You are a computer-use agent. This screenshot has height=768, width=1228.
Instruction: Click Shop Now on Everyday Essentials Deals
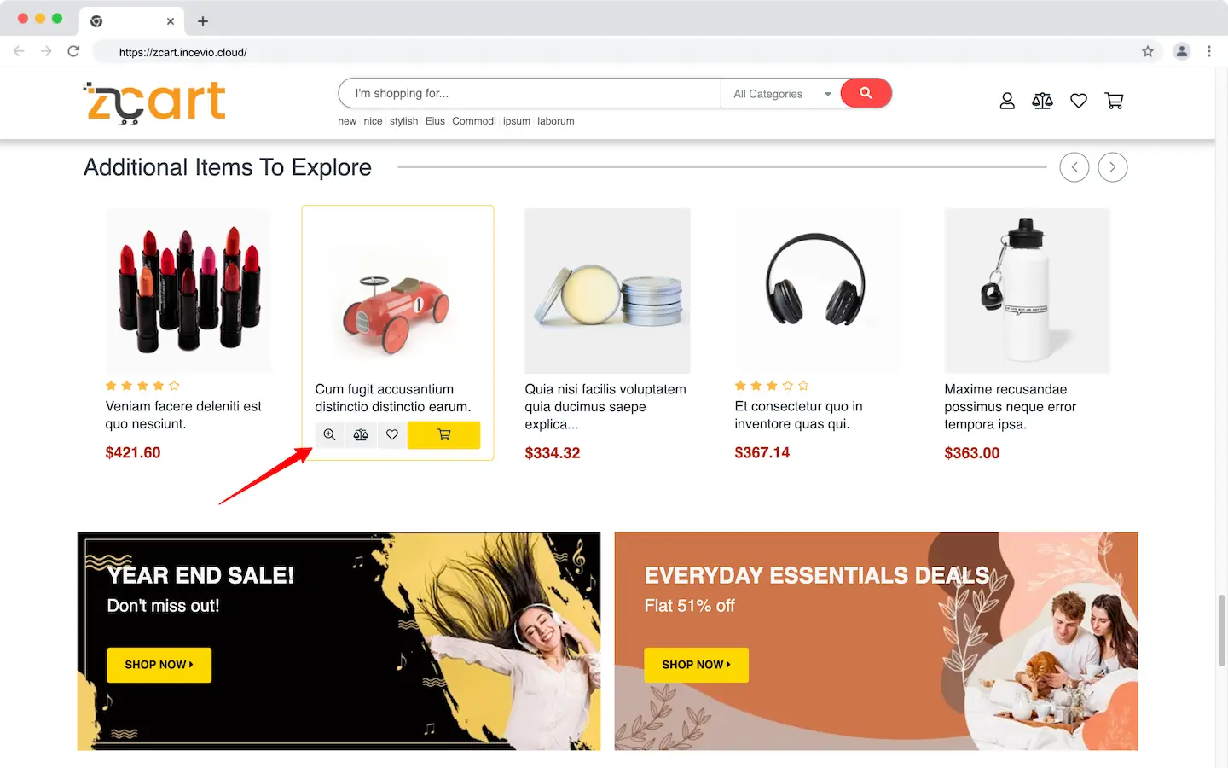696,665
